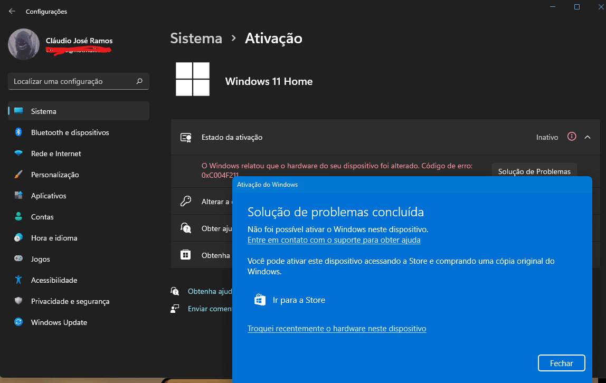
Task: Open Cláudio José Ramos profile picture
Action: 24,44
